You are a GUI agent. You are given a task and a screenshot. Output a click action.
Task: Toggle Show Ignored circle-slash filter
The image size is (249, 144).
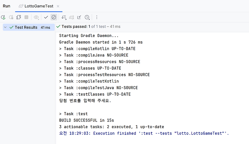coord(54,17)
